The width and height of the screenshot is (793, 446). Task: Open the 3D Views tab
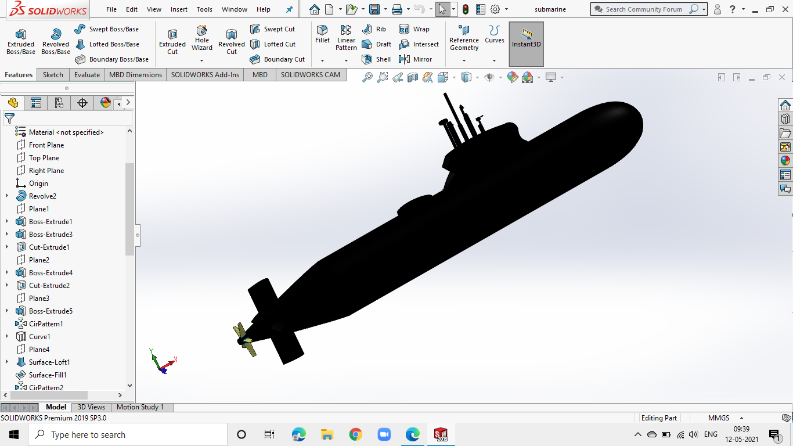tap(92, 407)
